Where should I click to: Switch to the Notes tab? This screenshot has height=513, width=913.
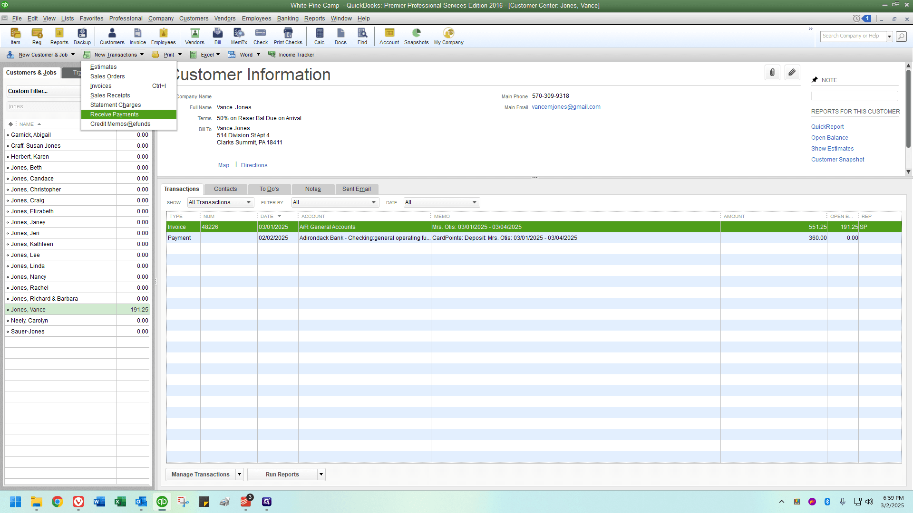click(x=313, y=189)
